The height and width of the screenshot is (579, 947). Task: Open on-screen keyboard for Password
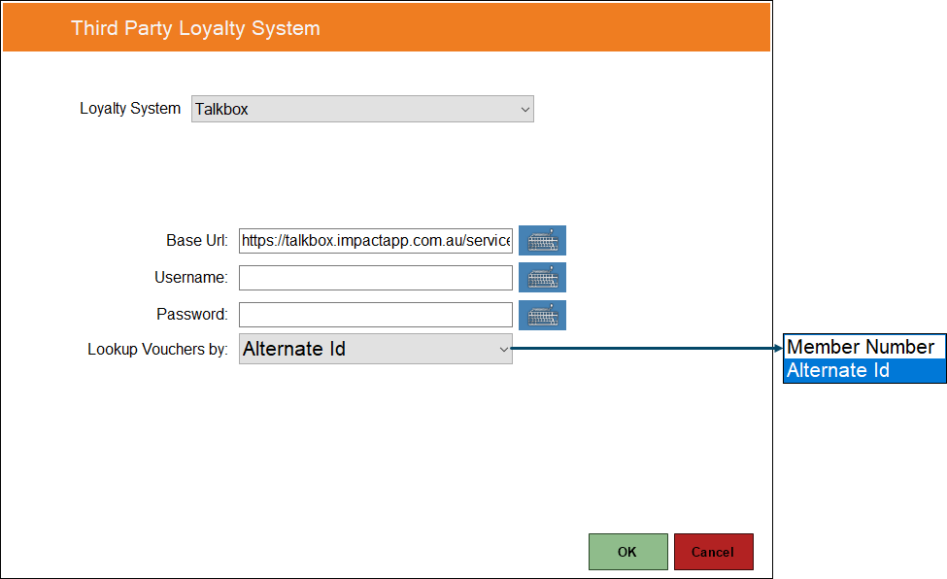point(542,315)
